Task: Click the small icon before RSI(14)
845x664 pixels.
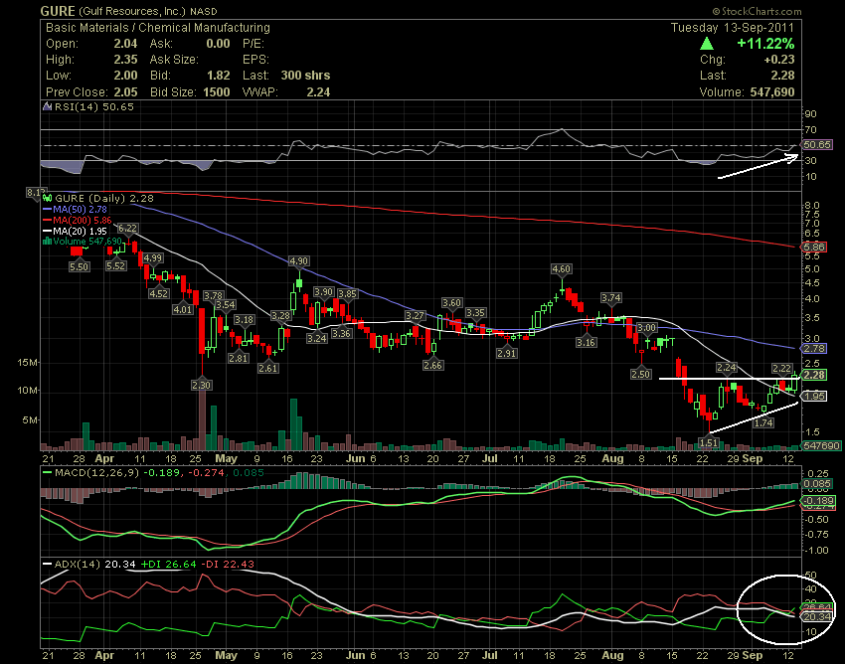Action: click(47, 106)
